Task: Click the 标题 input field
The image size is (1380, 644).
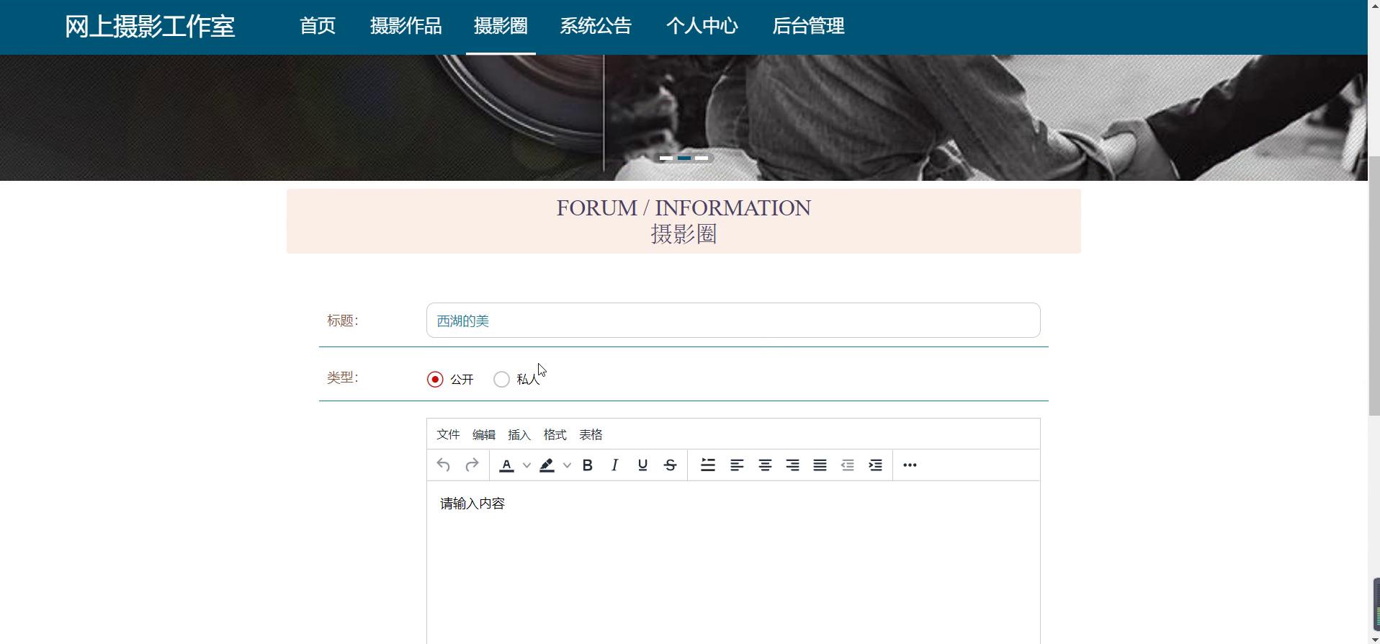Action: (x=732, y=321)
